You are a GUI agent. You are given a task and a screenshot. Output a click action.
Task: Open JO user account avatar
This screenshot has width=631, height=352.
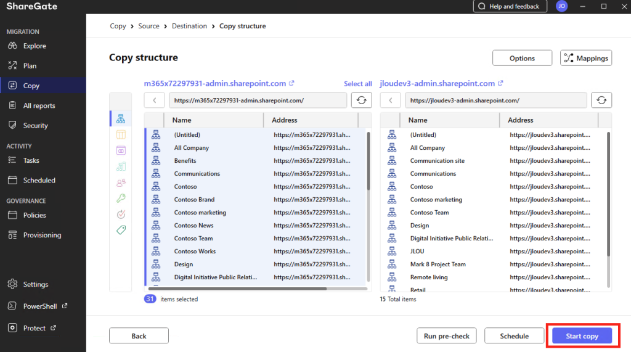pyautogui.click(x=561, y=6)
